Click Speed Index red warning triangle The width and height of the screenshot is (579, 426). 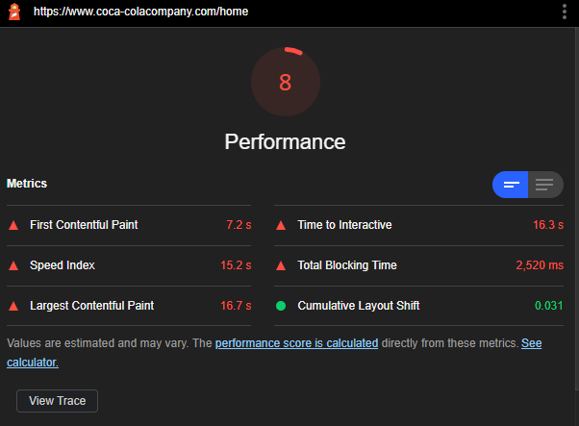(x=13, y=265)
